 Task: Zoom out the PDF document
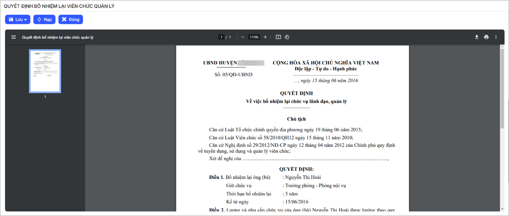coord(243,37)
